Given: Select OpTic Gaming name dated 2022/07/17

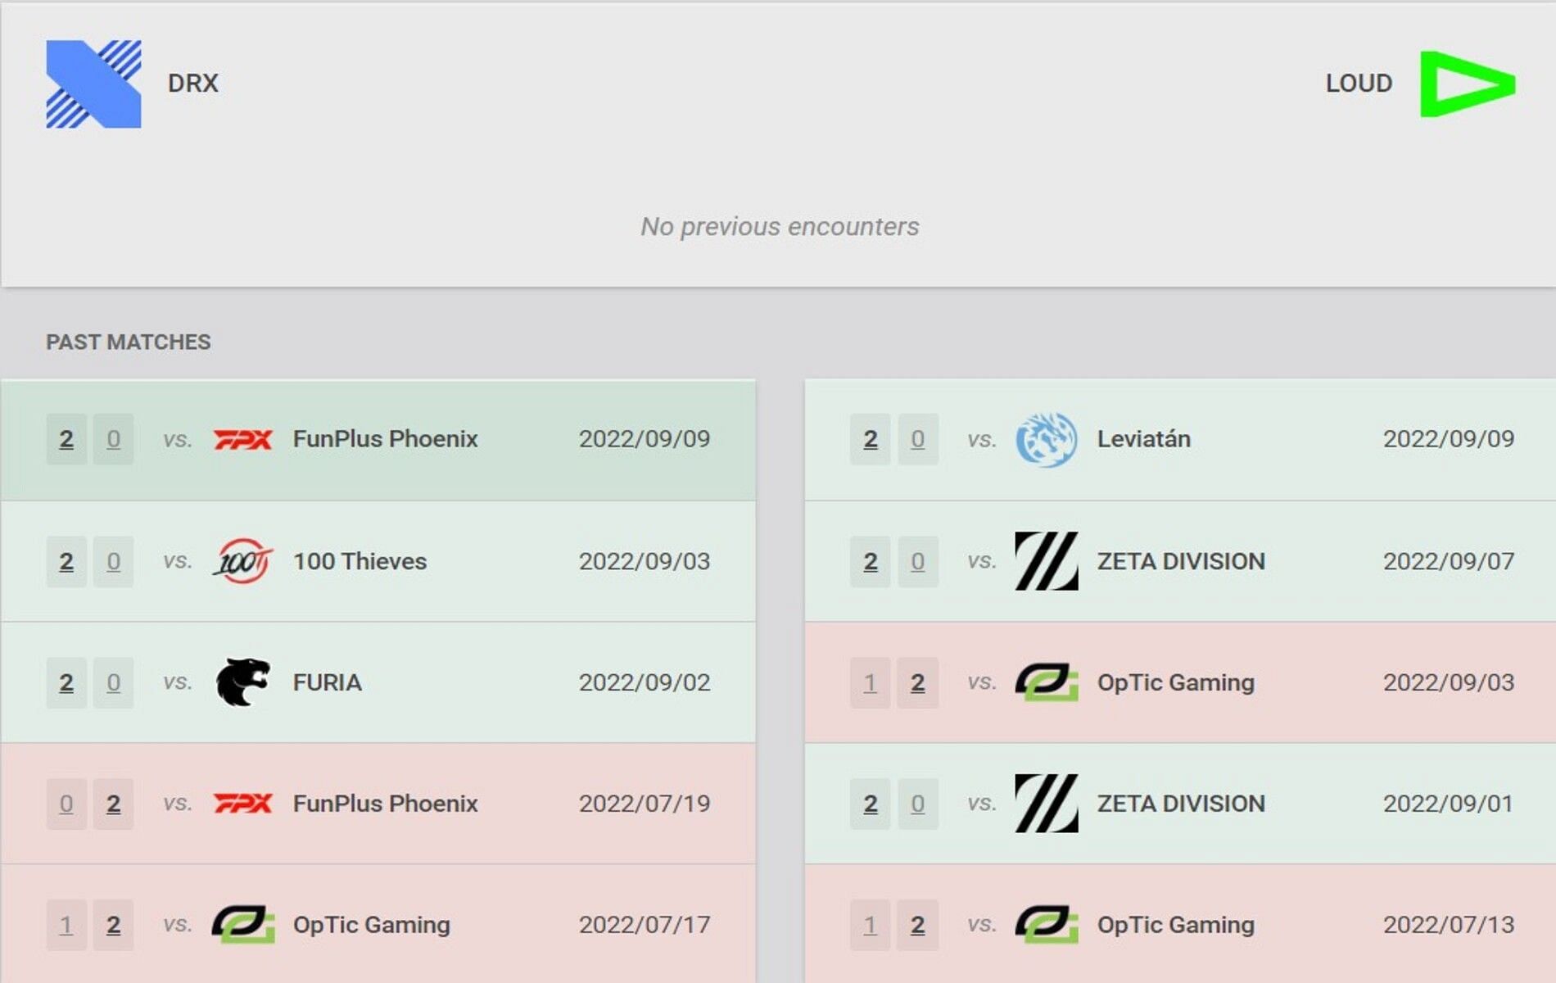Looking at the screenshot, I should coord(371,925).
